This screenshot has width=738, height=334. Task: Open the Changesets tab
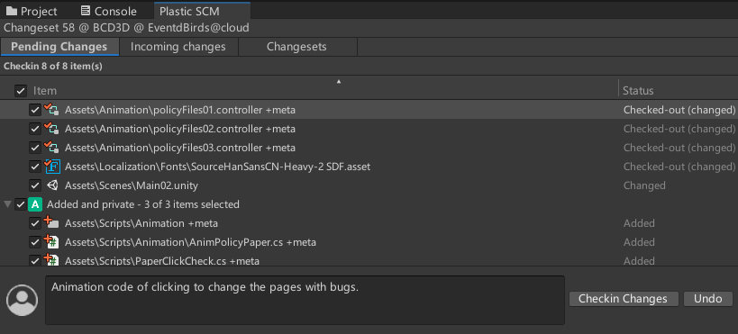point(297,47)
